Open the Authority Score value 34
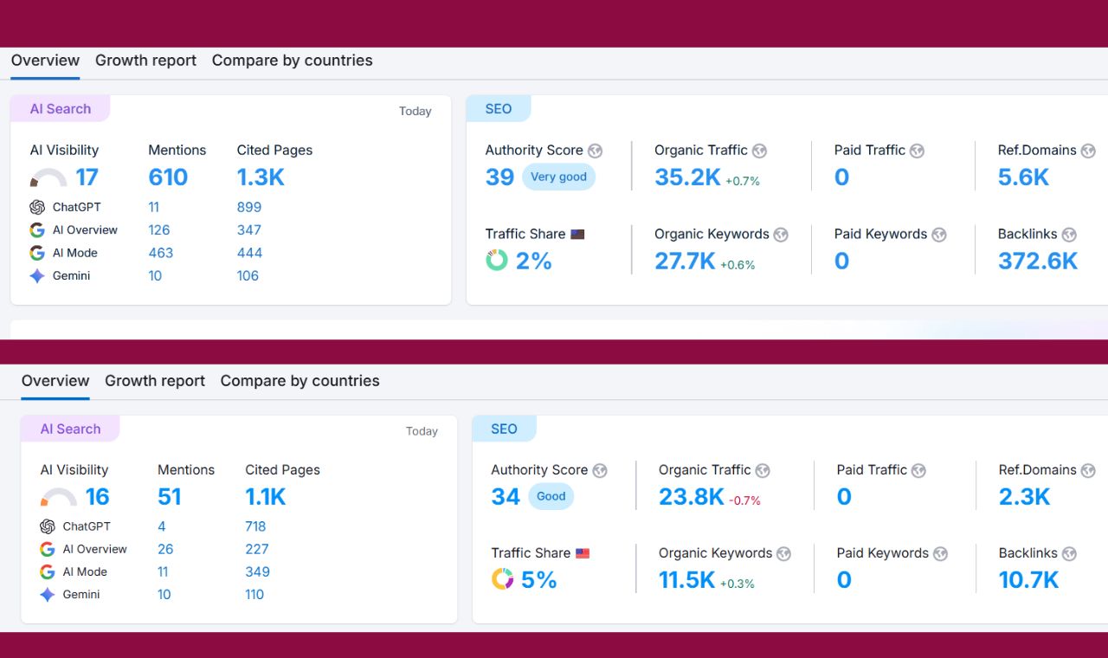The image size is (1108, 658). pos(506,497)
